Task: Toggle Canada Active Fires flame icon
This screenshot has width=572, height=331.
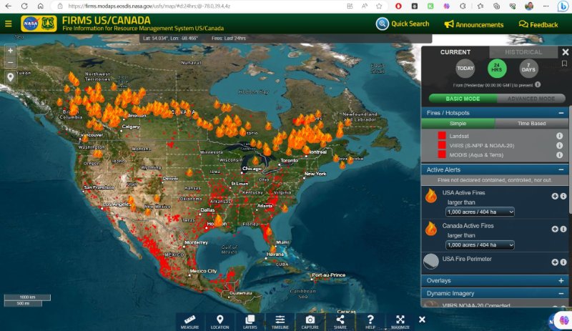Action: 431,229
